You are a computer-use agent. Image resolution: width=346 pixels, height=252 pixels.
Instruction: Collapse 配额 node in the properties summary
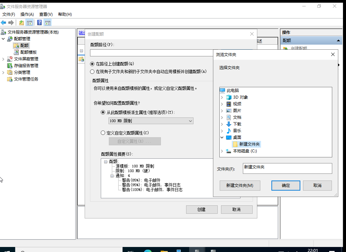pos(106,162)
